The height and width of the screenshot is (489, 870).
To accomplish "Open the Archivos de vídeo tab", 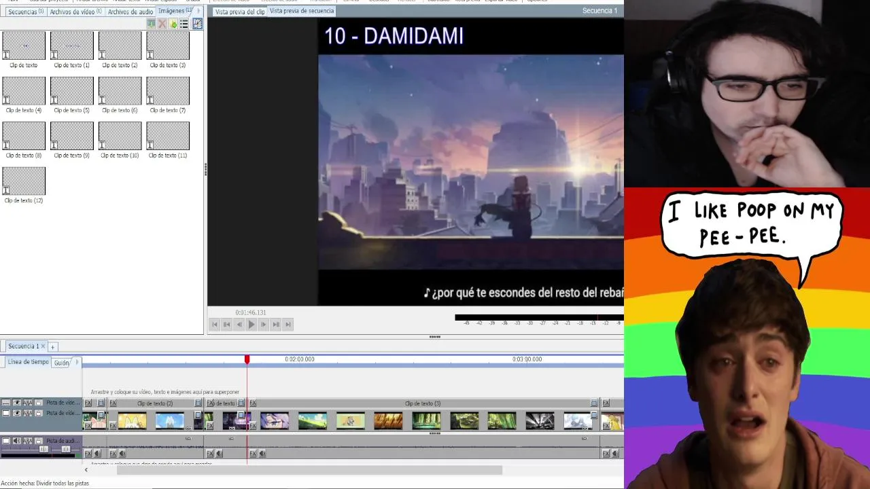I will coord(75,12).
